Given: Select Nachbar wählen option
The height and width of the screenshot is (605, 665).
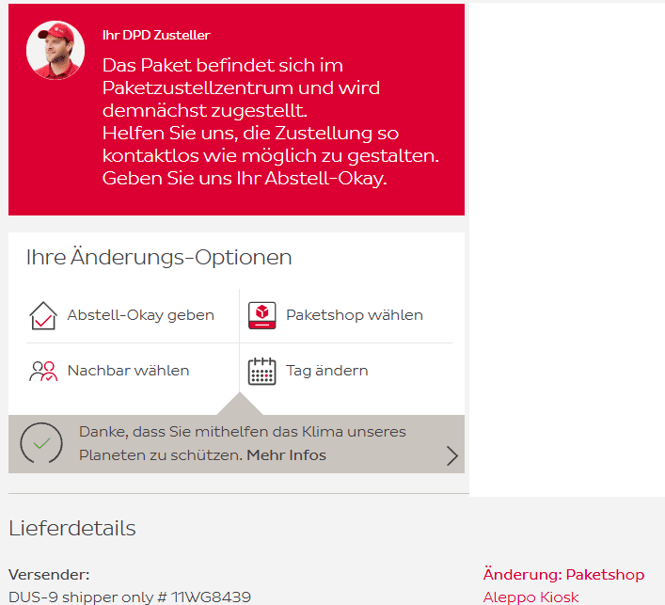Looking at the screenshot, I should tap(128, 371).
